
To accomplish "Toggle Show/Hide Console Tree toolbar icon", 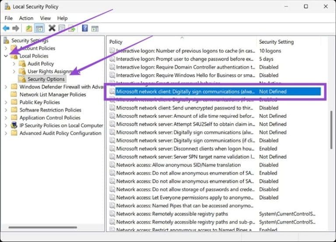I will point(39,28).
